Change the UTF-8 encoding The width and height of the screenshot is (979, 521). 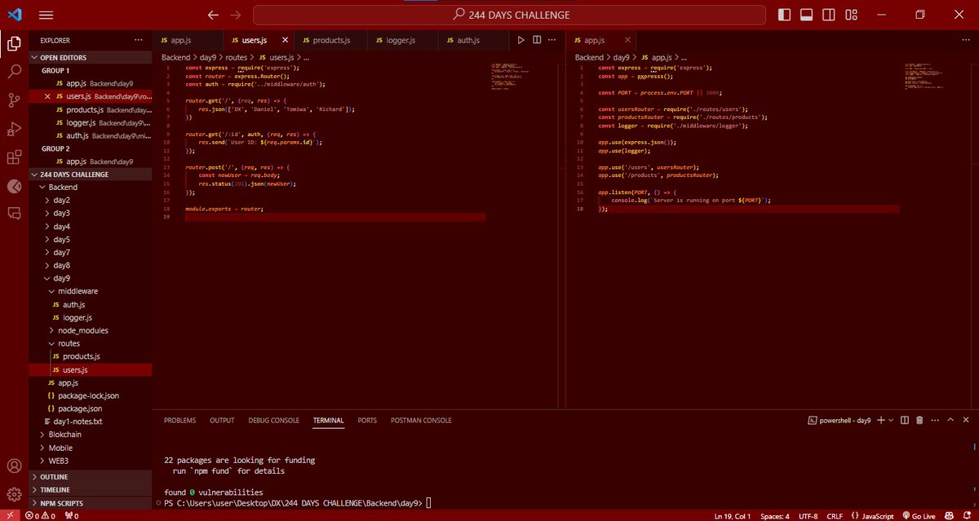(808, 515)
